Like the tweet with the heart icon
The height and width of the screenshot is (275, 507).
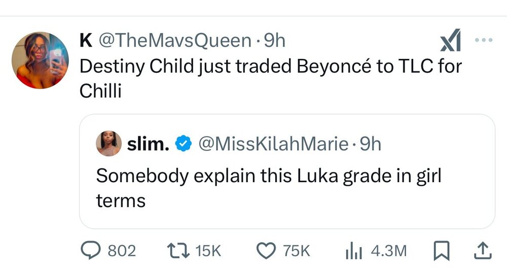[264, 250]
